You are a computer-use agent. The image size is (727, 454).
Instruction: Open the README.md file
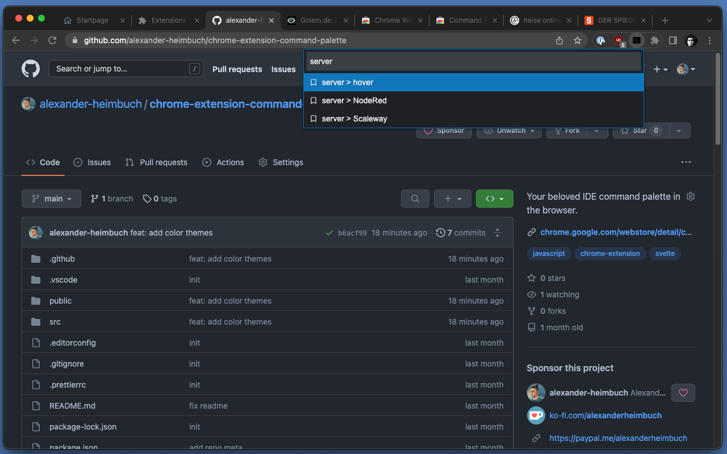(x=72, y=406)
